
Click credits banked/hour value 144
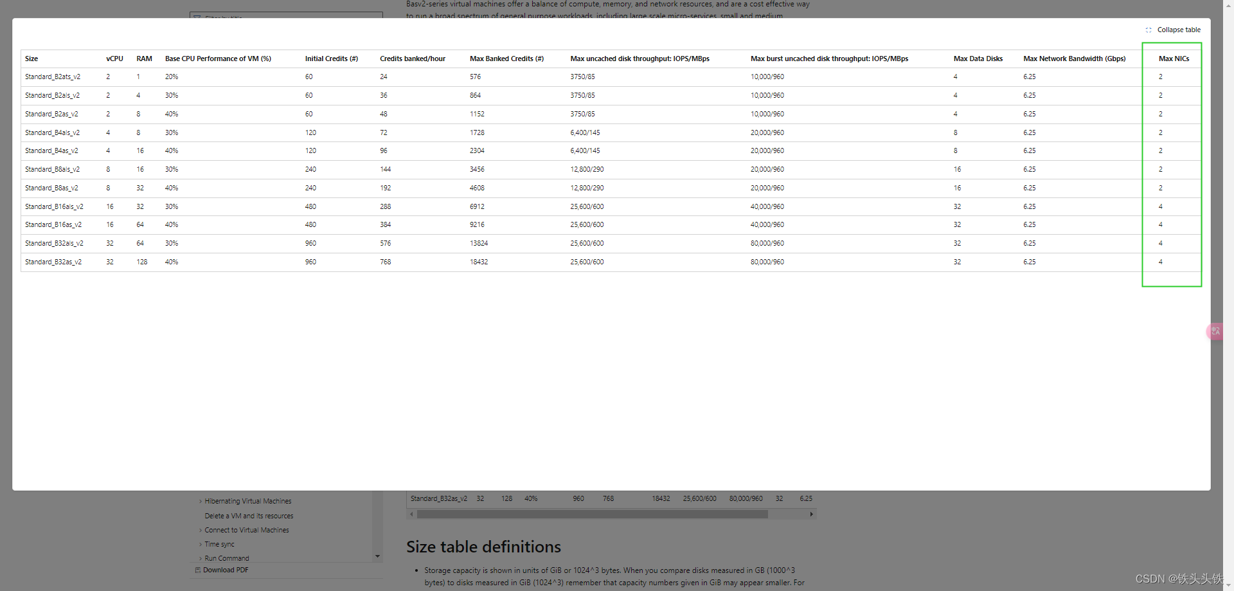tap(385, 169)
